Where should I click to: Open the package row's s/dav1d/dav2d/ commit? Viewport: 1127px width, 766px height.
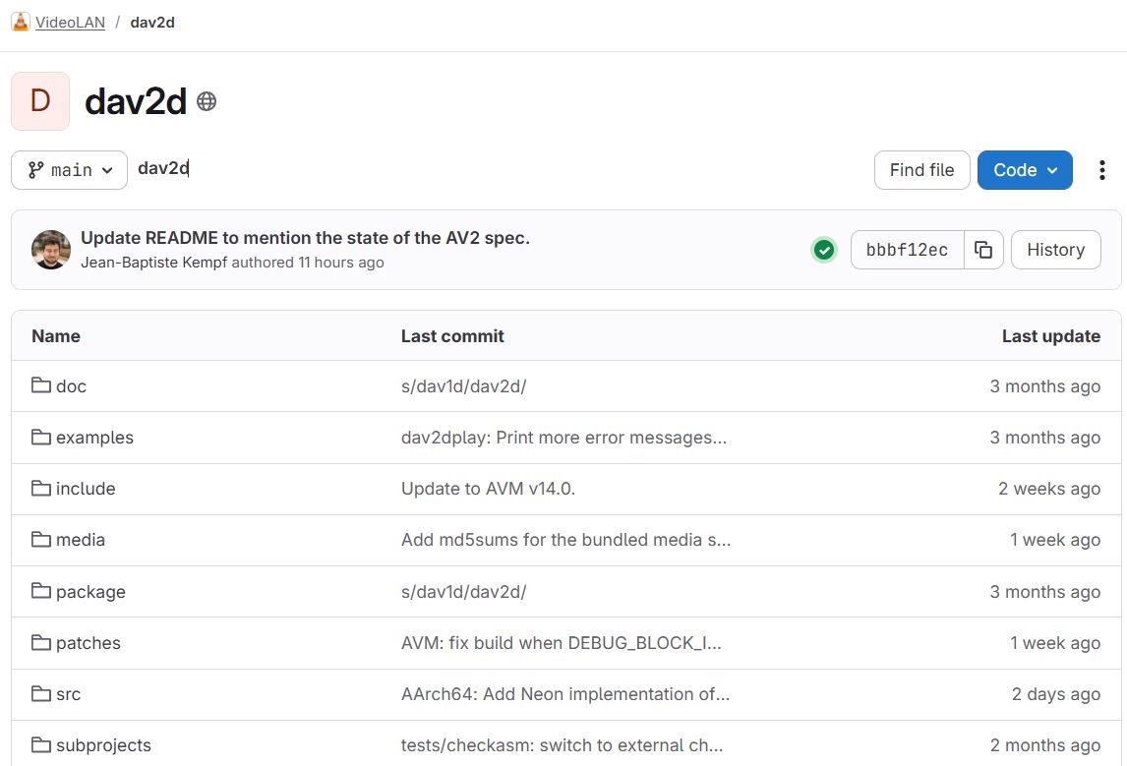click(463, 591)
